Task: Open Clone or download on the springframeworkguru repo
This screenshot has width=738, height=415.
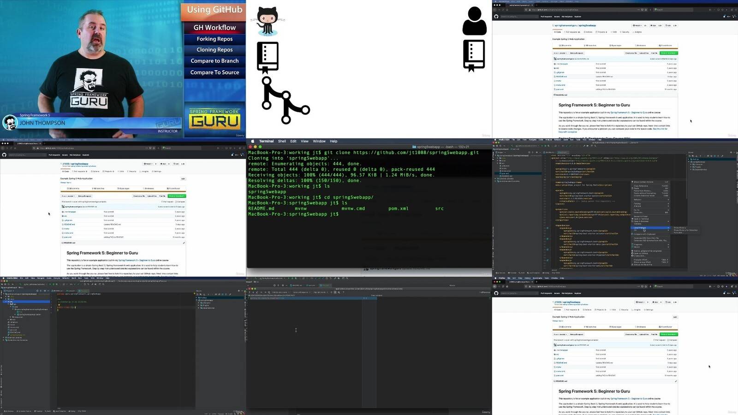Action: [x=668, y=53]
